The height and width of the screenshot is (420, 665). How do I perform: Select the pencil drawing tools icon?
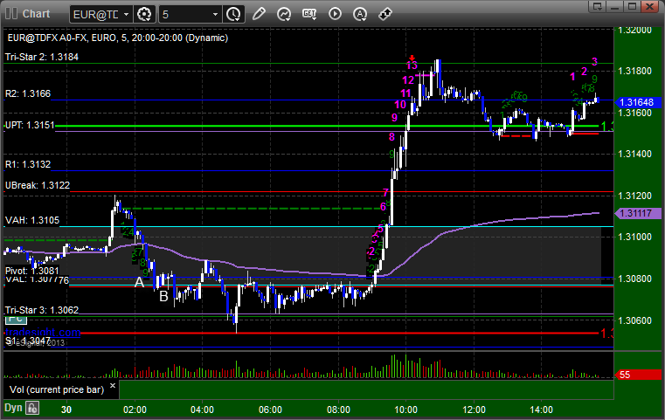[x=259, y=14]
